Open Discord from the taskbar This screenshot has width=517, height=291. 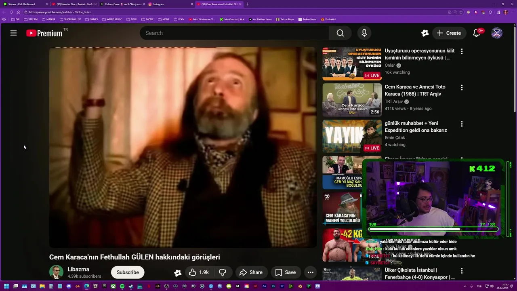[x=69, y=286]
